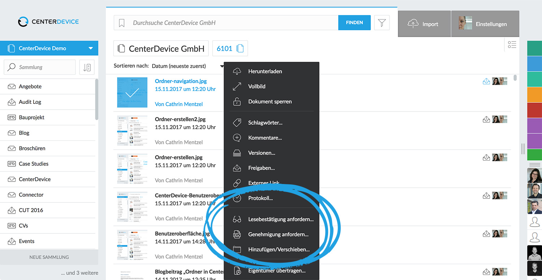The width and height of the screenshot is (542, 280).
Task: Click the CenterDevice logo
Action: tap(48, 22)
